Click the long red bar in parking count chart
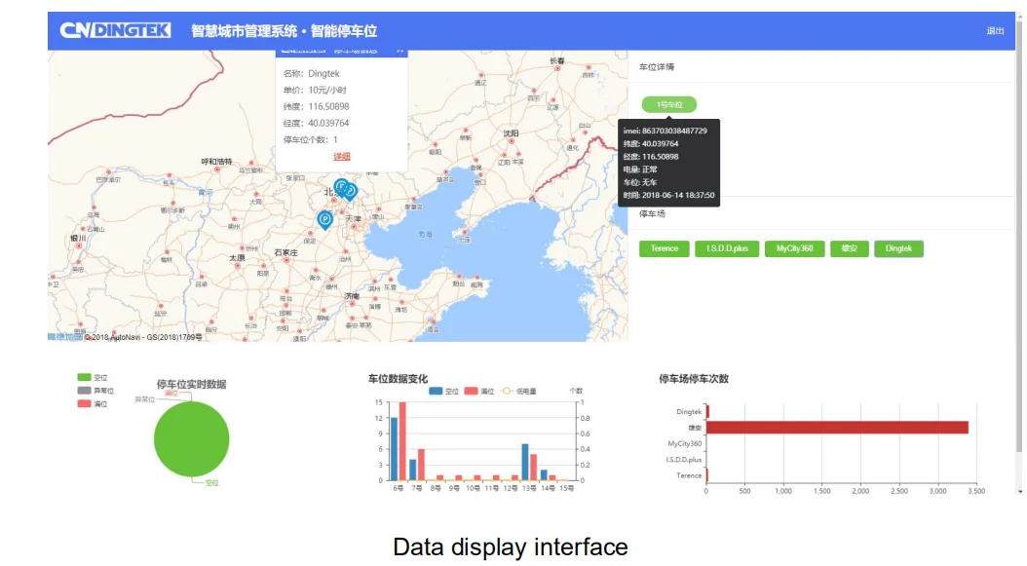The image size is (1027, 566). pos(836,427)
